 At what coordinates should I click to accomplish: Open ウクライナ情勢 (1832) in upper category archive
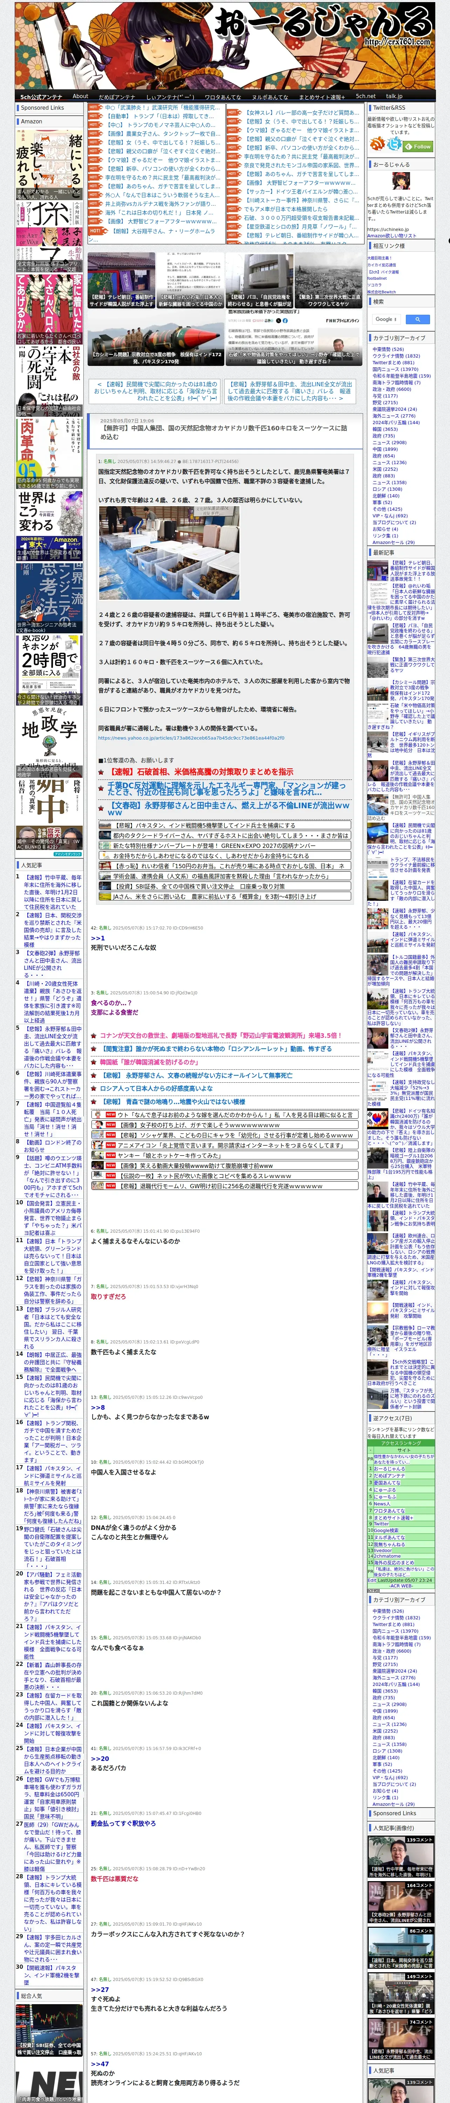click(x=396, y=356)
